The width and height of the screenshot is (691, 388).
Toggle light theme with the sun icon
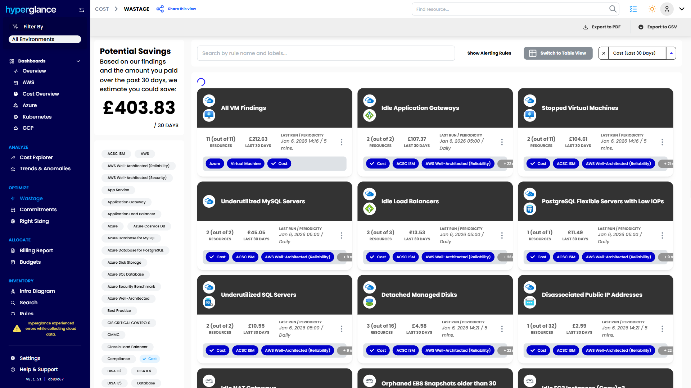(x=652, y=9)
